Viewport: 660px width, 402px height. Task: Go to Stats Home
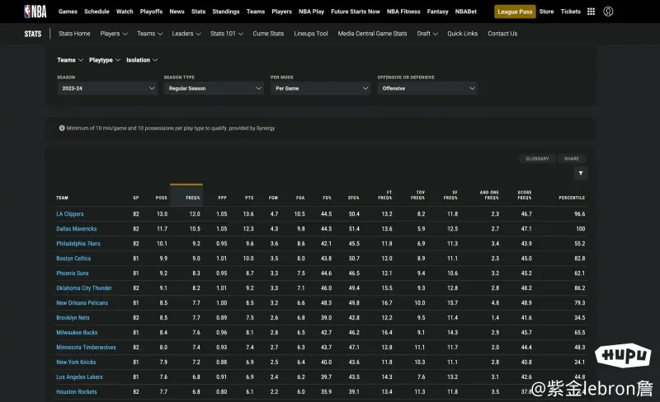[74, 34]
